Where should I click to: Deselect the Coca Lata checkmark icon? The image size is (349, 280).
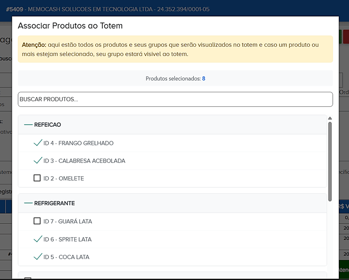point(38,257)
